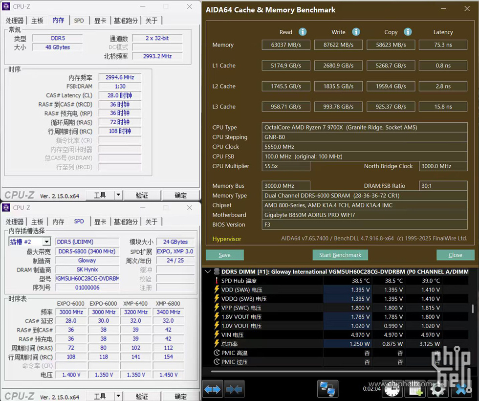Open 基准跑分 tab in lower CPU-Z window
The height and width of the screenshot is (401, 479).
[126, 222]
